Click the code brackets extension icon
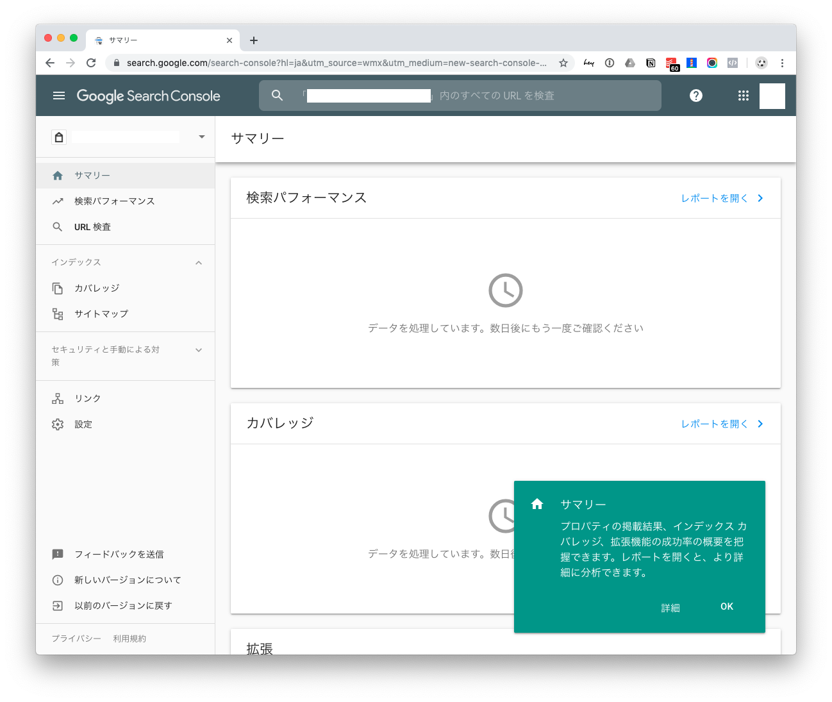832x702 pixels. point(733,63)
